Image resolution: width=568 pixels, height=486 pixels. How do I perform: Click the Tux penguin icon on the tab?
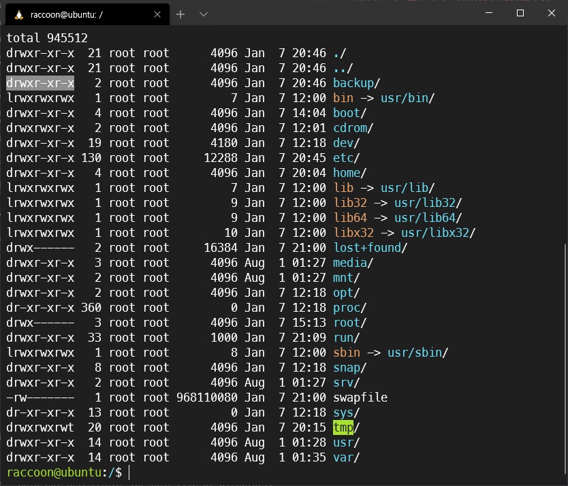(x=19, y=14)
